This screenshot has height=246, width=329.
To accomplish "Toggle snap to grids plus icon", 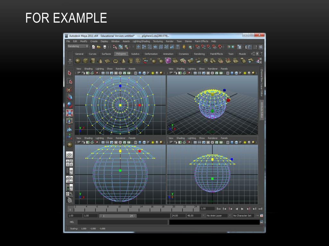I will tap(138, 47).
